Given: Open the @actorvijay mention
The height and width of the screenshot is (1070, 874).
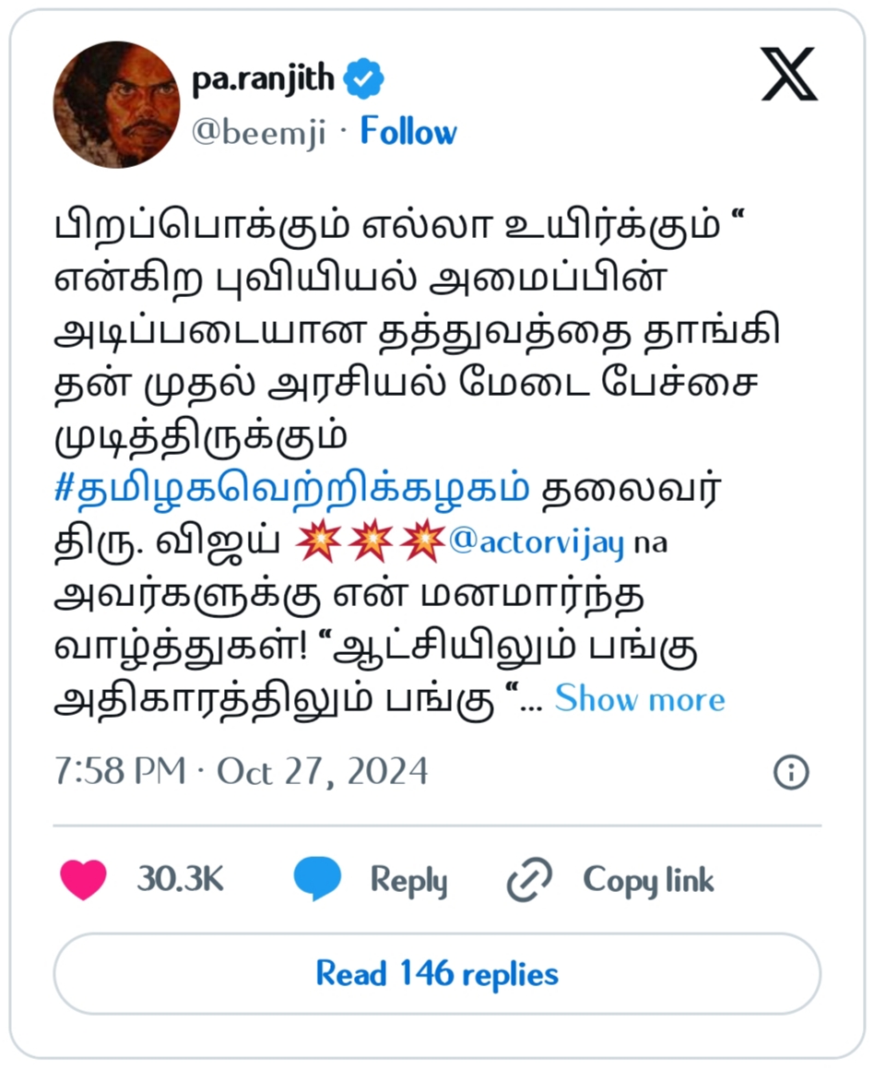Looking at the screenshot, I should pos(537,543).
